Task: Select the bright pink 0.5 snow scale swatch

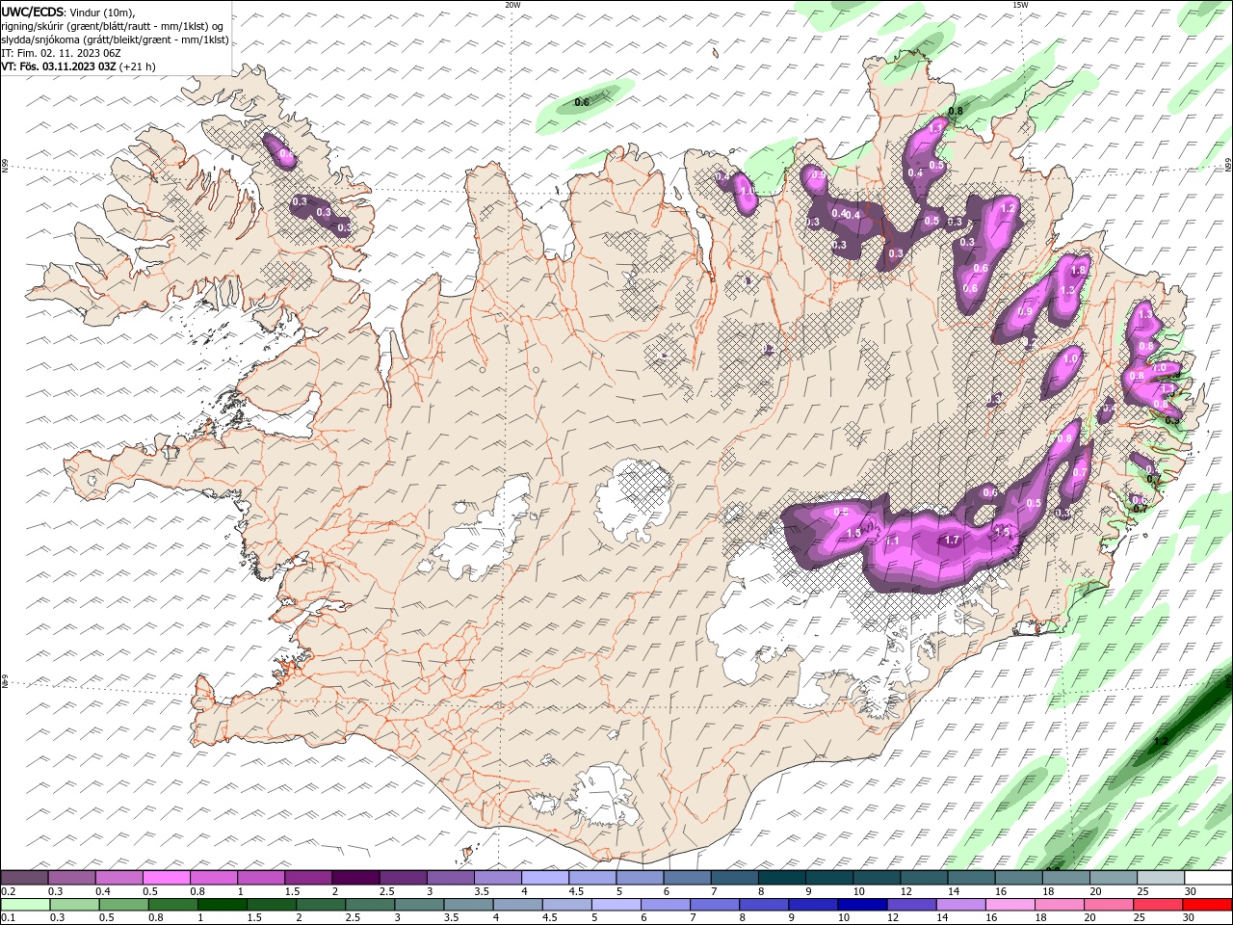Action: pyautogui.click(x=166, y=878)
